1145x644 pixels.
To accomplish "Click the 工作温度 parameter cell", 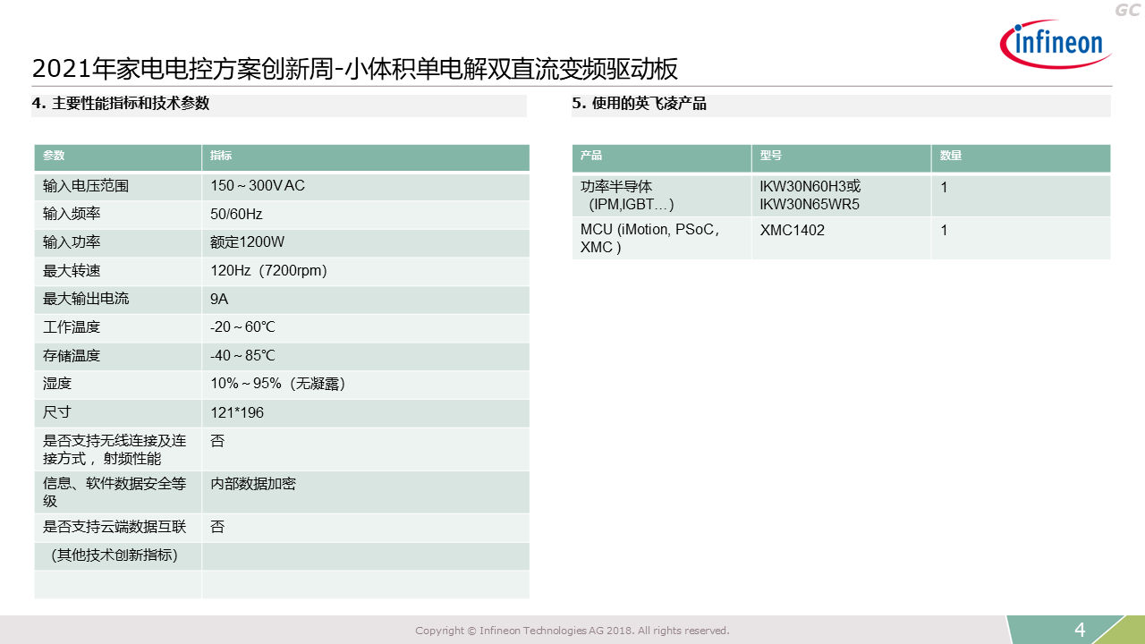I will (118, 328).
